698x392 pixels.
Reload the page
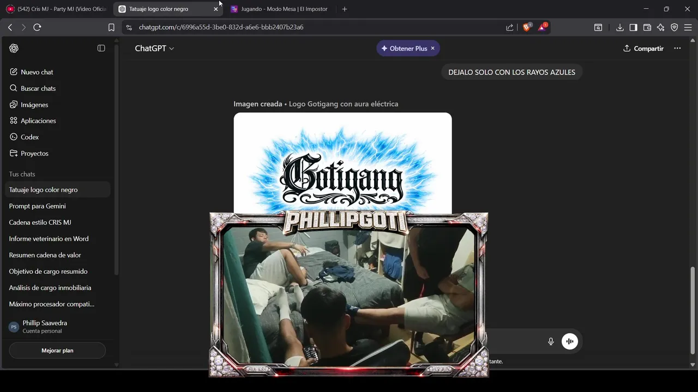click(x=37, y=27)
